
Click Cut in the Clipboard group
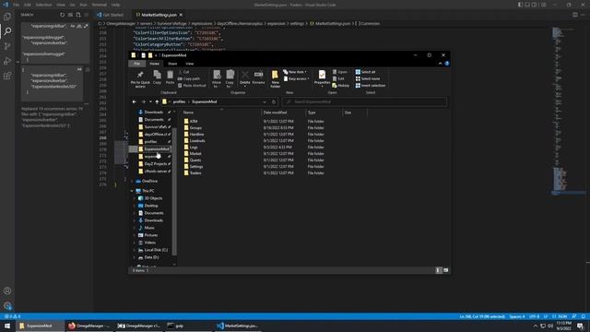[x=184, y=72]
